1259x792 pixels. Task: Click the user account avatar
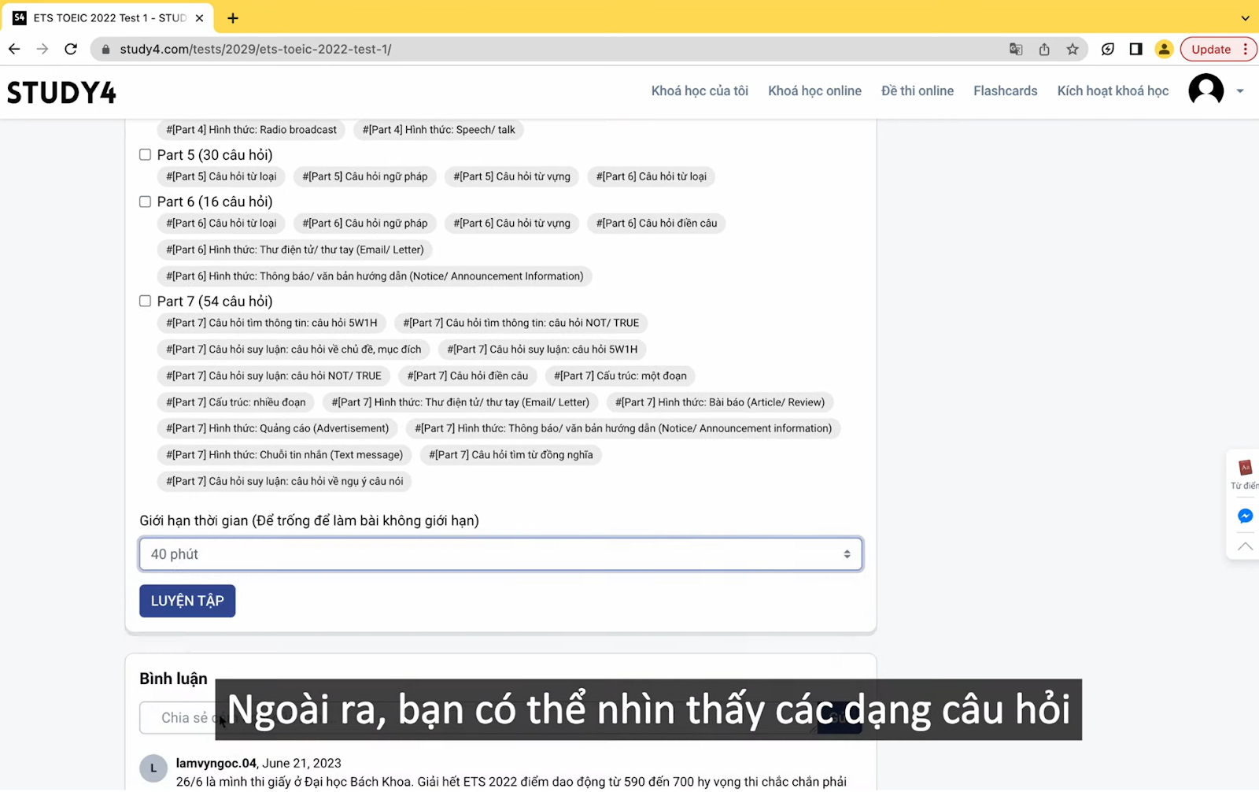click(1205, 90)
